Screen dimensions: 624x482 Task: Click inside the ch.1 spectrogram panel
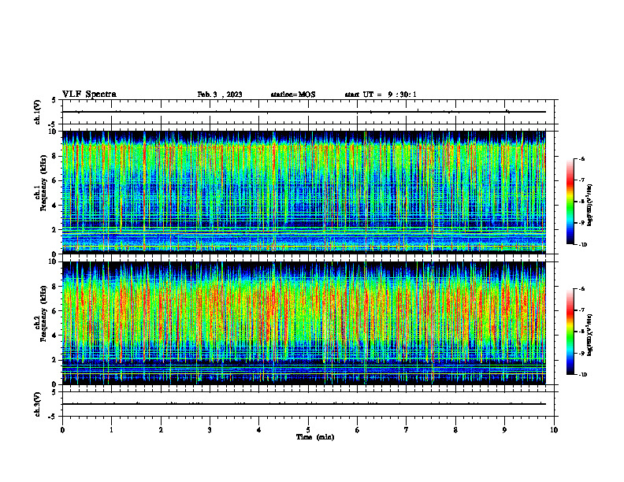pyautogui.click(x=304, y=192)
